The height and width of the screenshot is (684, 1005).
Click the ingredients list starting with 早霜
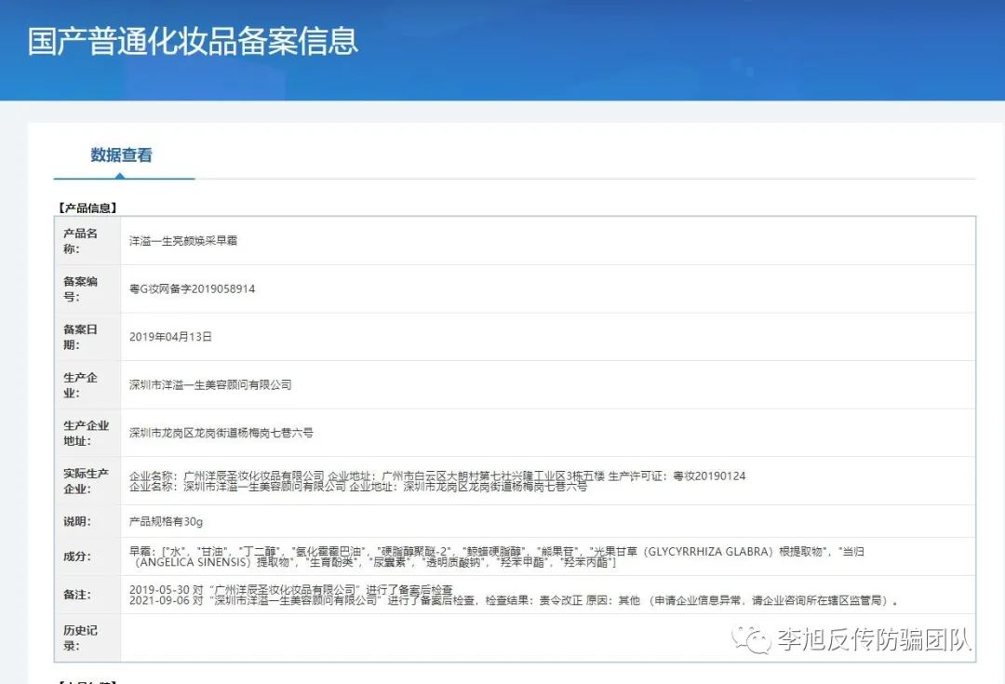coord(493,557)
